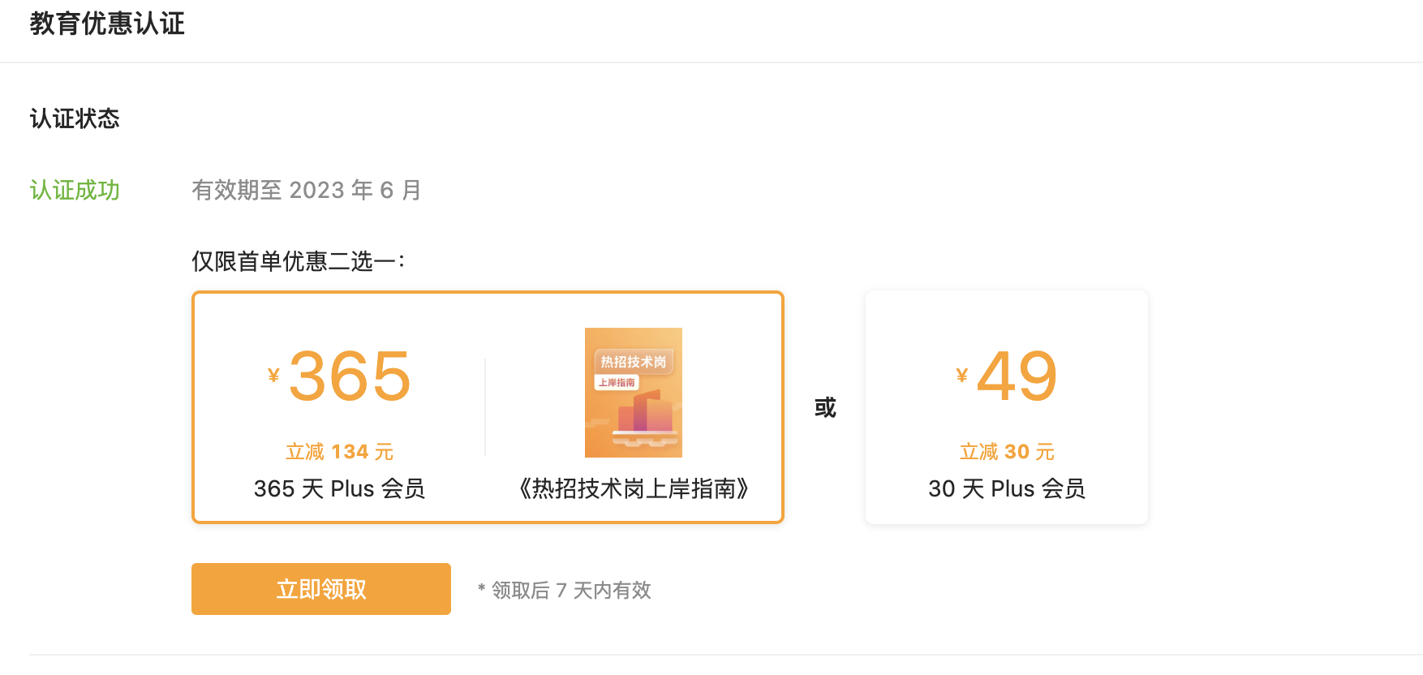The image size is (1423, 675).
Task: Click the ¥49 price text
Action: click(1007, 376)
